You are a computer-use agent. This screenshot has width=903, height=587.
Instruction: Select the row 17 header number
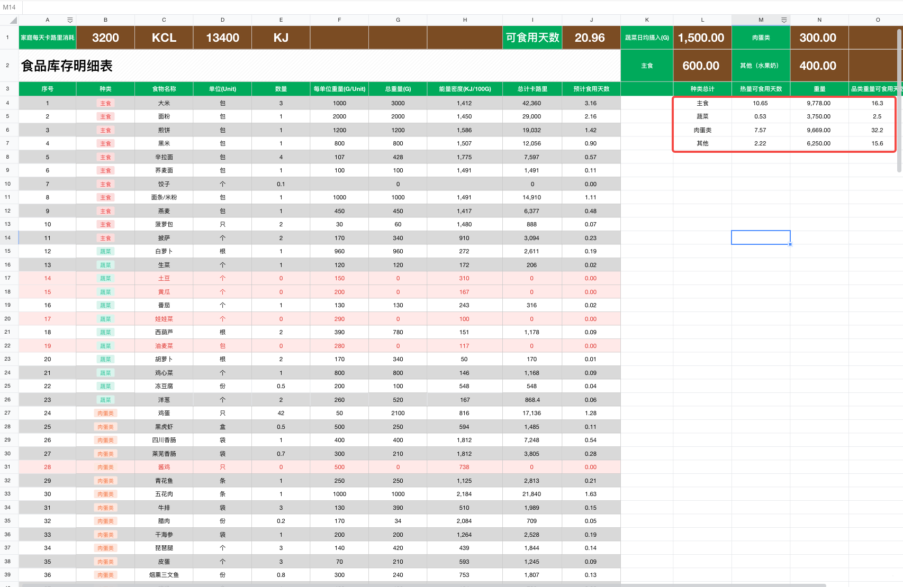coord(8,278)
